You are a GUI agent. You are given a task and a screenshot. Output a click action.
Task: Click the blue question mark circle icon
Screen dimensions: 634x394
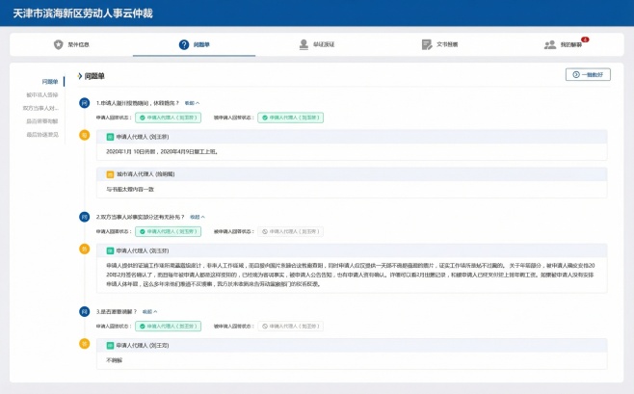(x=184, y=44)
